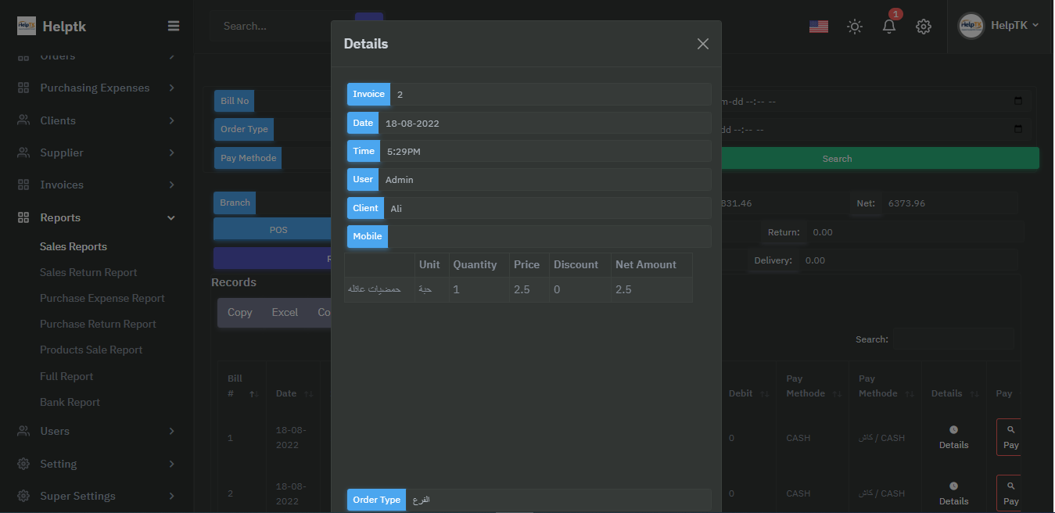
Task: Expand the Purchasing Expenses menu
Action: pos(95,88)
